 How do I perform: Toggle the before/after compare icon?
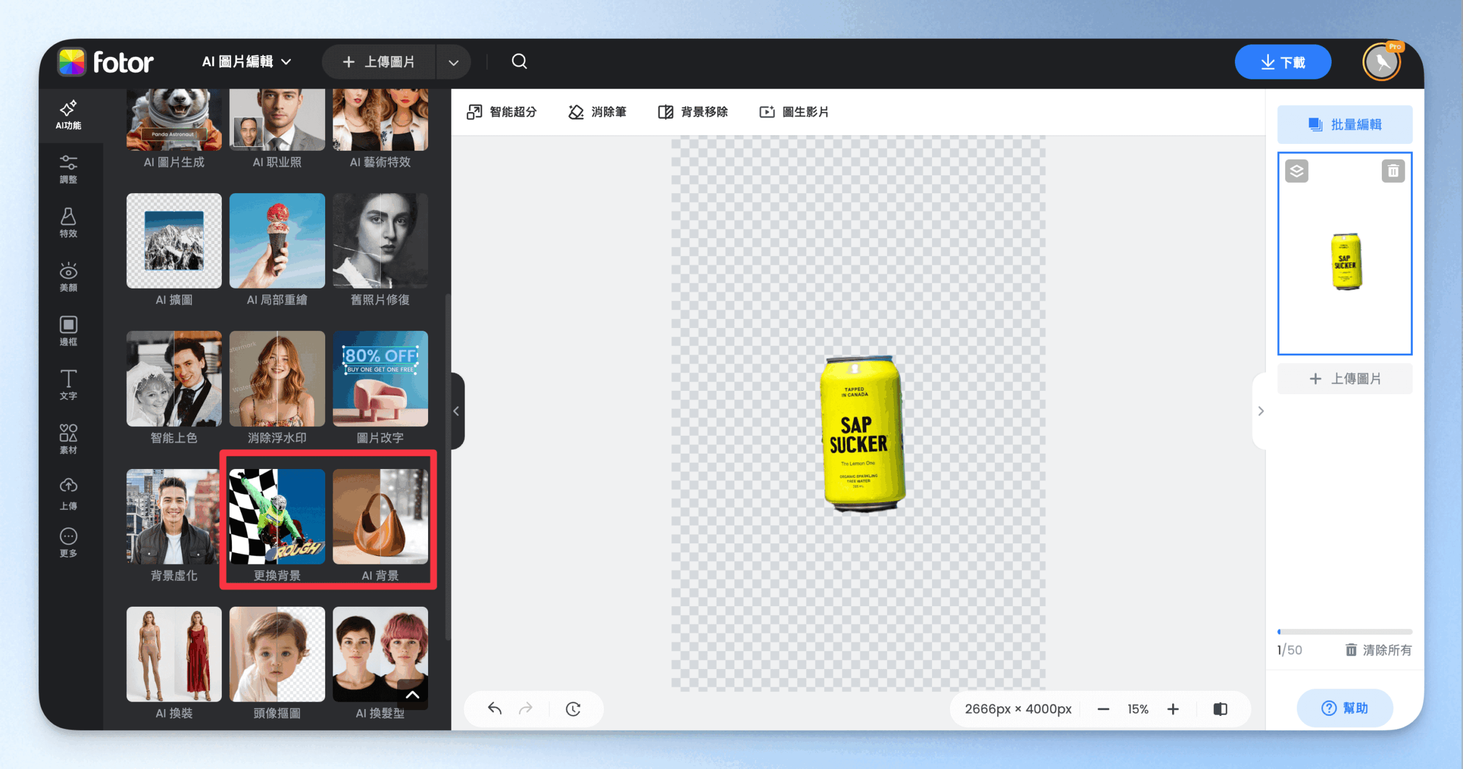pos(1220,709)
